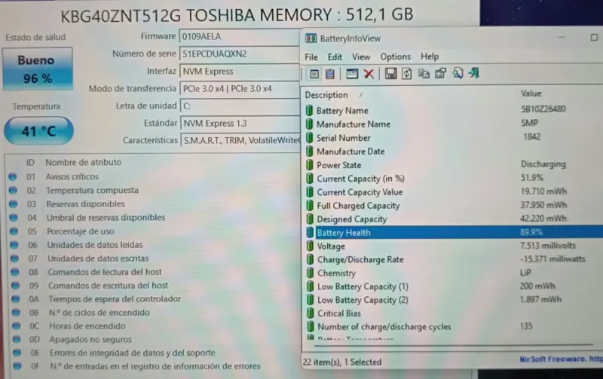This screenshot has width=603, height=379.
Task: Click the battery icon beside Critical Bias
Action: coord(310,313)
